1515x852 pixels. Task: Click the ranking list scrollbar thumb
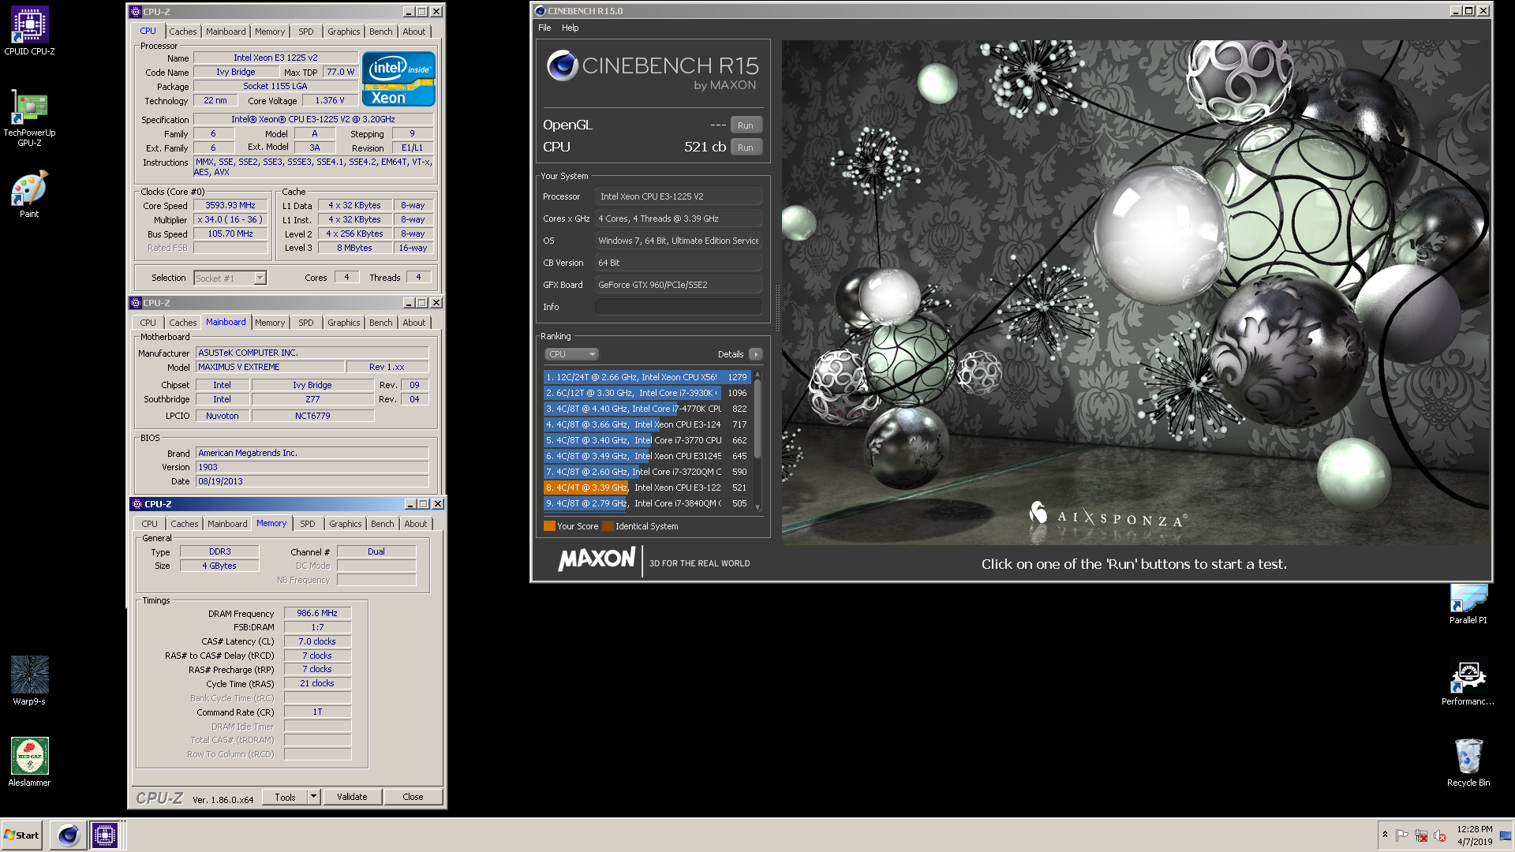point(757,420)
